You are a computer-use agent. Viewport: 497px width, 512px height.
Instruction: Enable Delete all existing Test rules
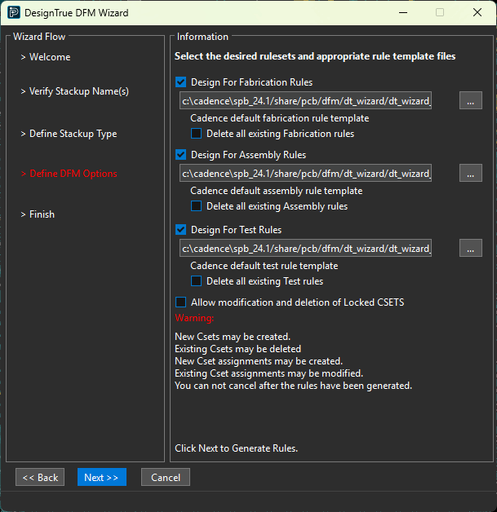(196, 281)
